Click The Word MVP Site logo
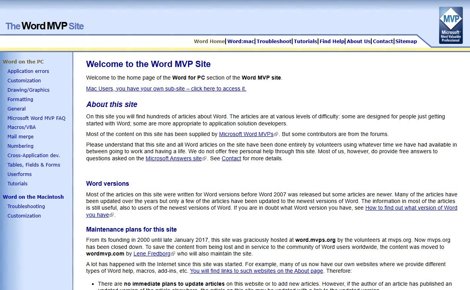 [x=45, y=26]
